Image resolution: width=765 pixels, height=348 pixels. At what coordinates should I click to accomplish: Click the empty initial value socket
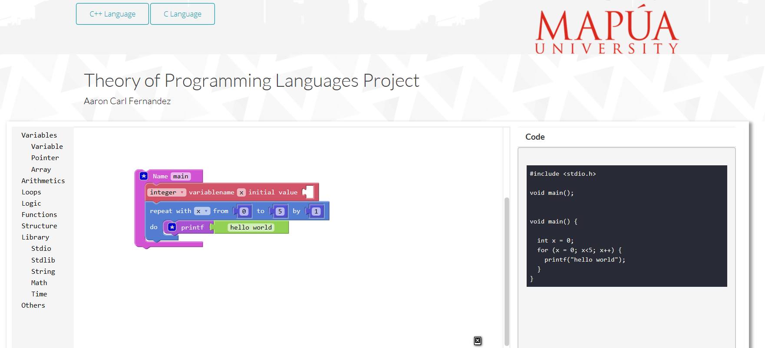308,192
